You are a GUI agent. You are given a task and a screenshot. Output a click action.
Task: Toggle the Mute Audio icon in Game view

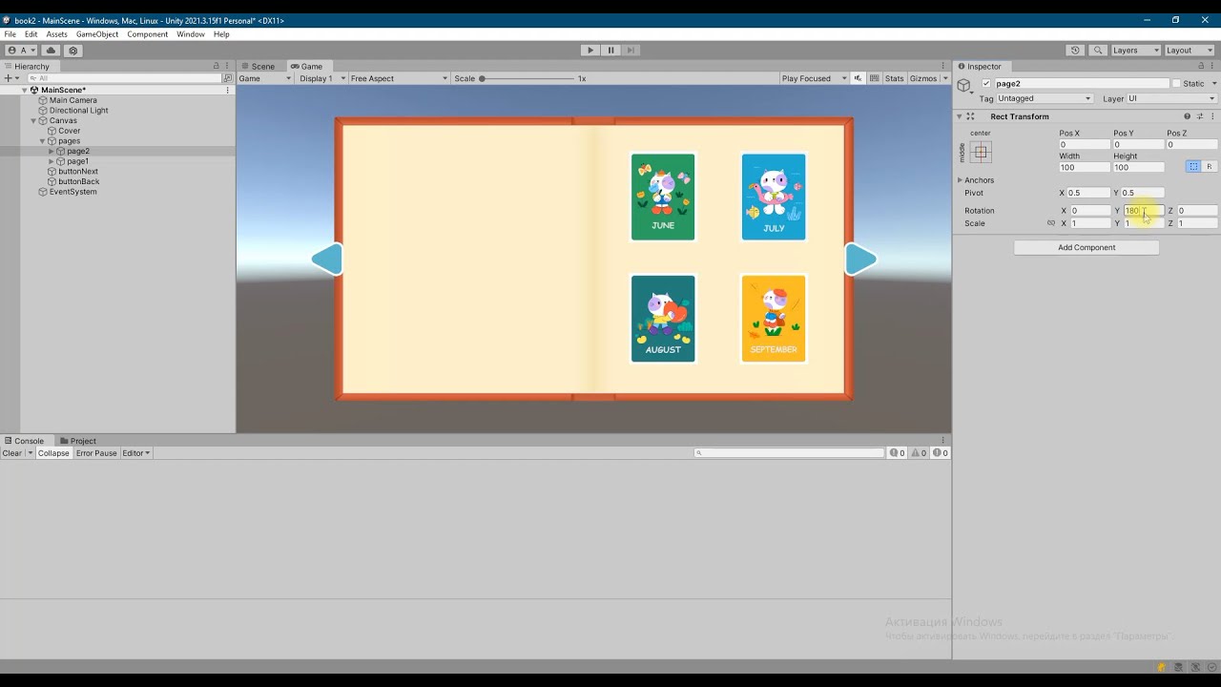[x=858, y=78]
